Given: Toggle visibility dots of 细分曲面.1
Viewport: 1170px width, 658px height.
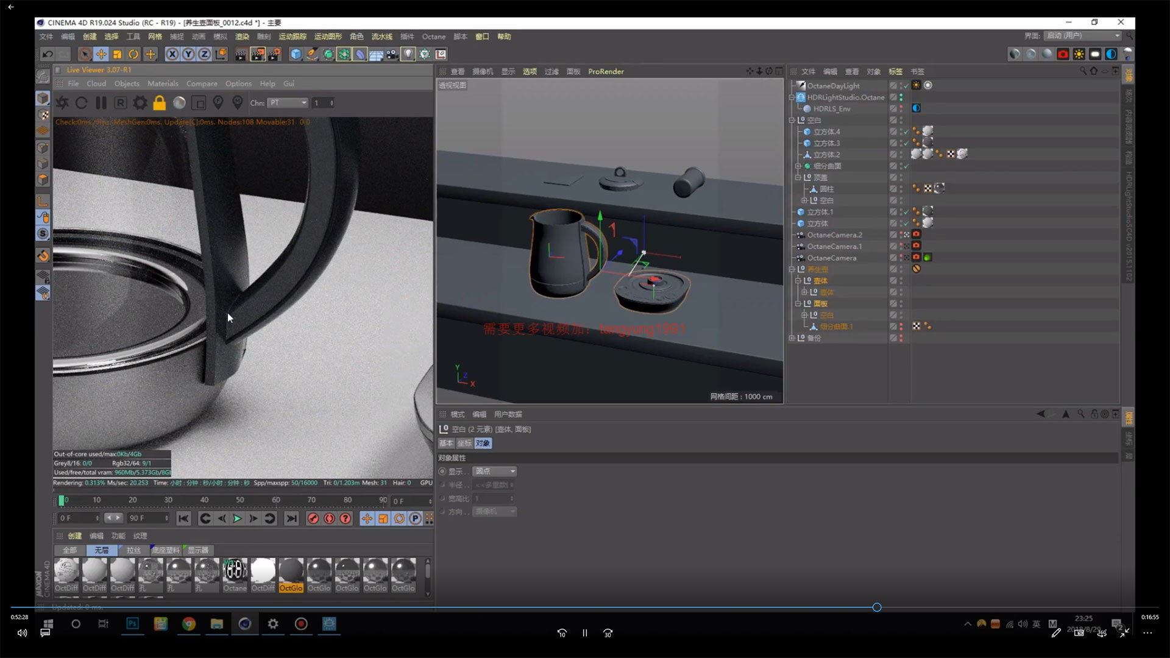Looking at the screenshot, I should point(901,327).
